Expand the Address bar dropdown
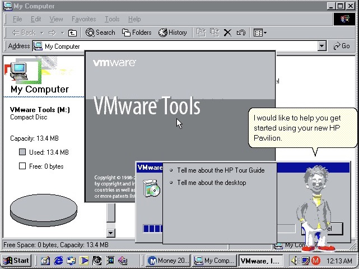 [321, 46]
